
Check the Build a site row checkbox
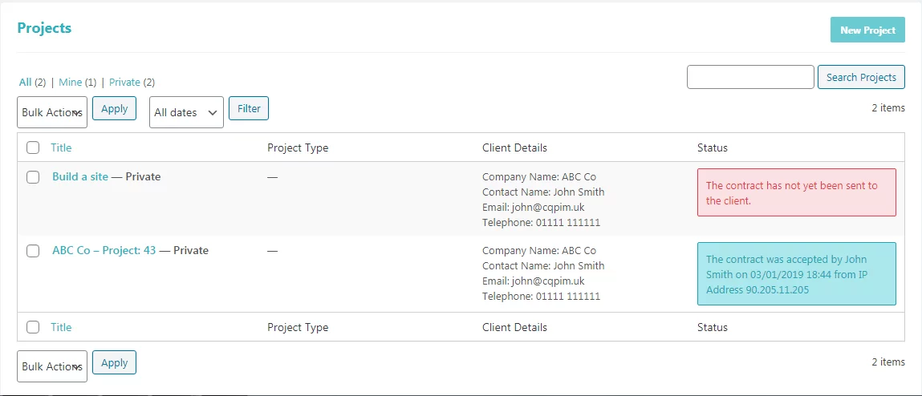point(33,177)
